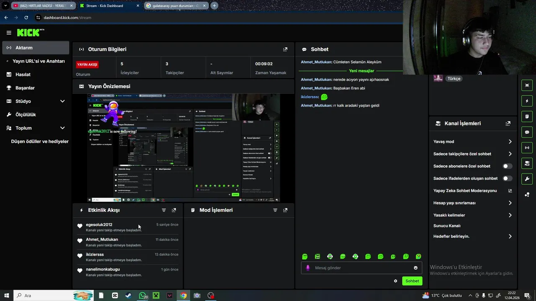This screenshot has width=536, height=301.
Task: Insert the first green Kick emote
Action: (x=305, y=256)
